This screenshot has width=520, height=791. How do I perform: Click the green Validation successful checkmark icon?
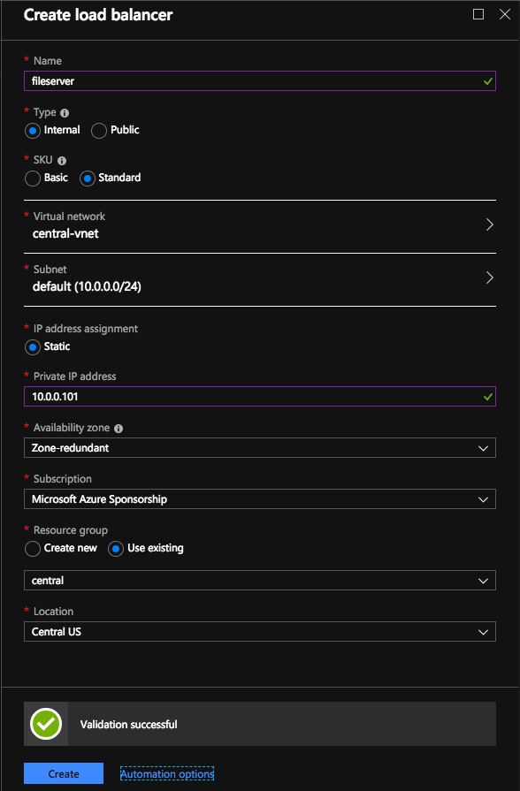coord(44,723)
